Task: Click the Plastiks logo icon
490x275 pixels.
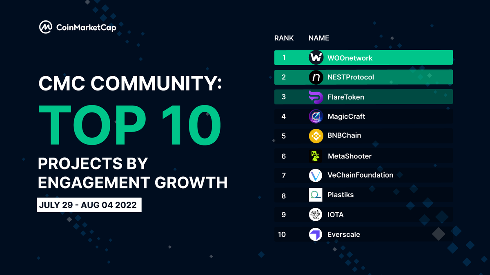Action: [316, 195]
